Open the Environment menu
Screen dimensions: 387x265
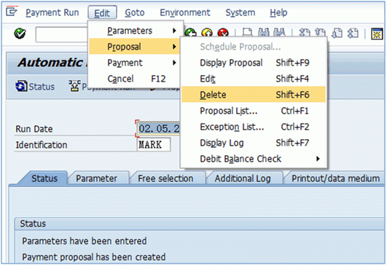tap(185, 12)
